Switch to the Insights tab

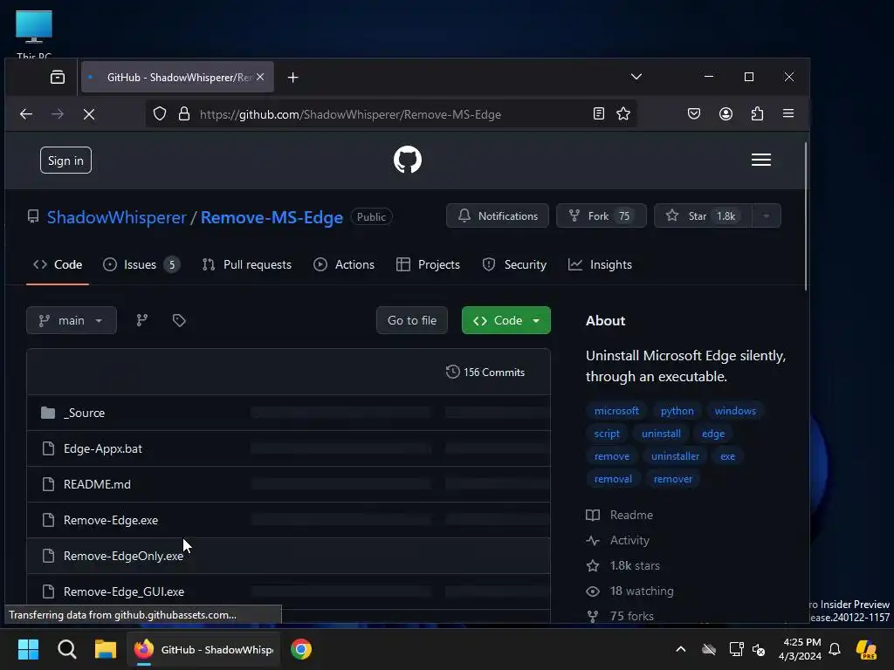(x=601, y=265)
